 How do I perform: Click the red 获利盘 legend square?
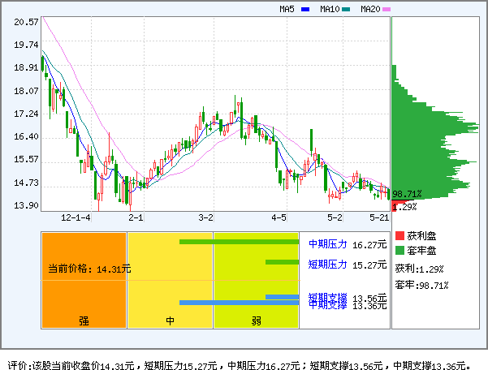tap(399, 235)
